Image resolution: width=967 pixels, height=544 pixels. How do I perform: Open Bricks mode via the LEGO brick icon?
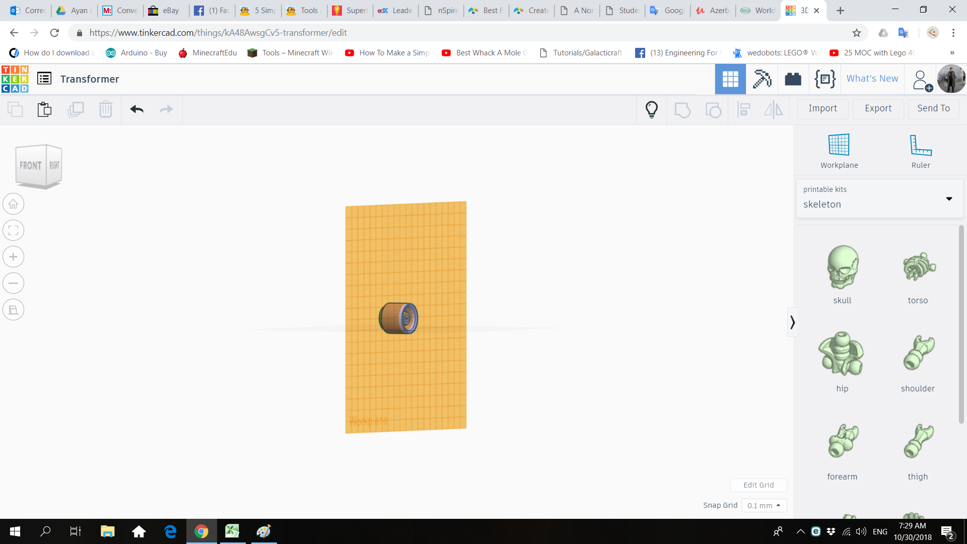[x=793, y=79]
